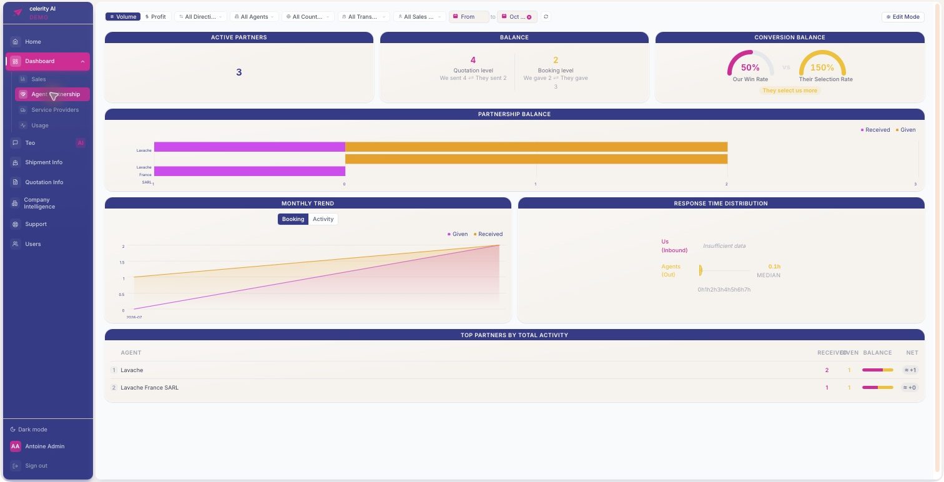Open the All Transport filter dropdown
The width and height of the screenshot is (944, 482).
tap(364, 17)
